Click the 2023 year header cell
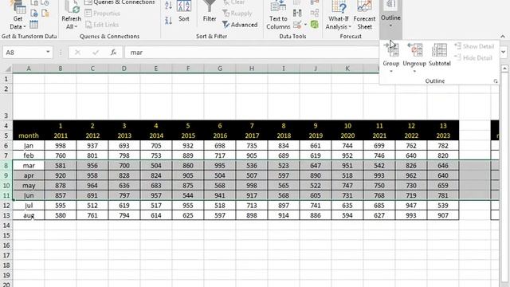 click(443, 136)
